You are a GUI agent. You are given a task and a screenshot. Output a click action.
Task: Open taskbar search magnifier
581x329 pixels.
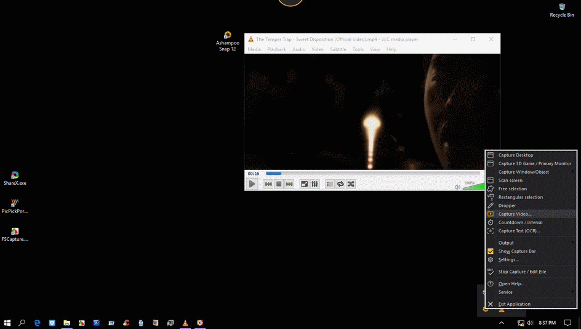coord(22,323)
